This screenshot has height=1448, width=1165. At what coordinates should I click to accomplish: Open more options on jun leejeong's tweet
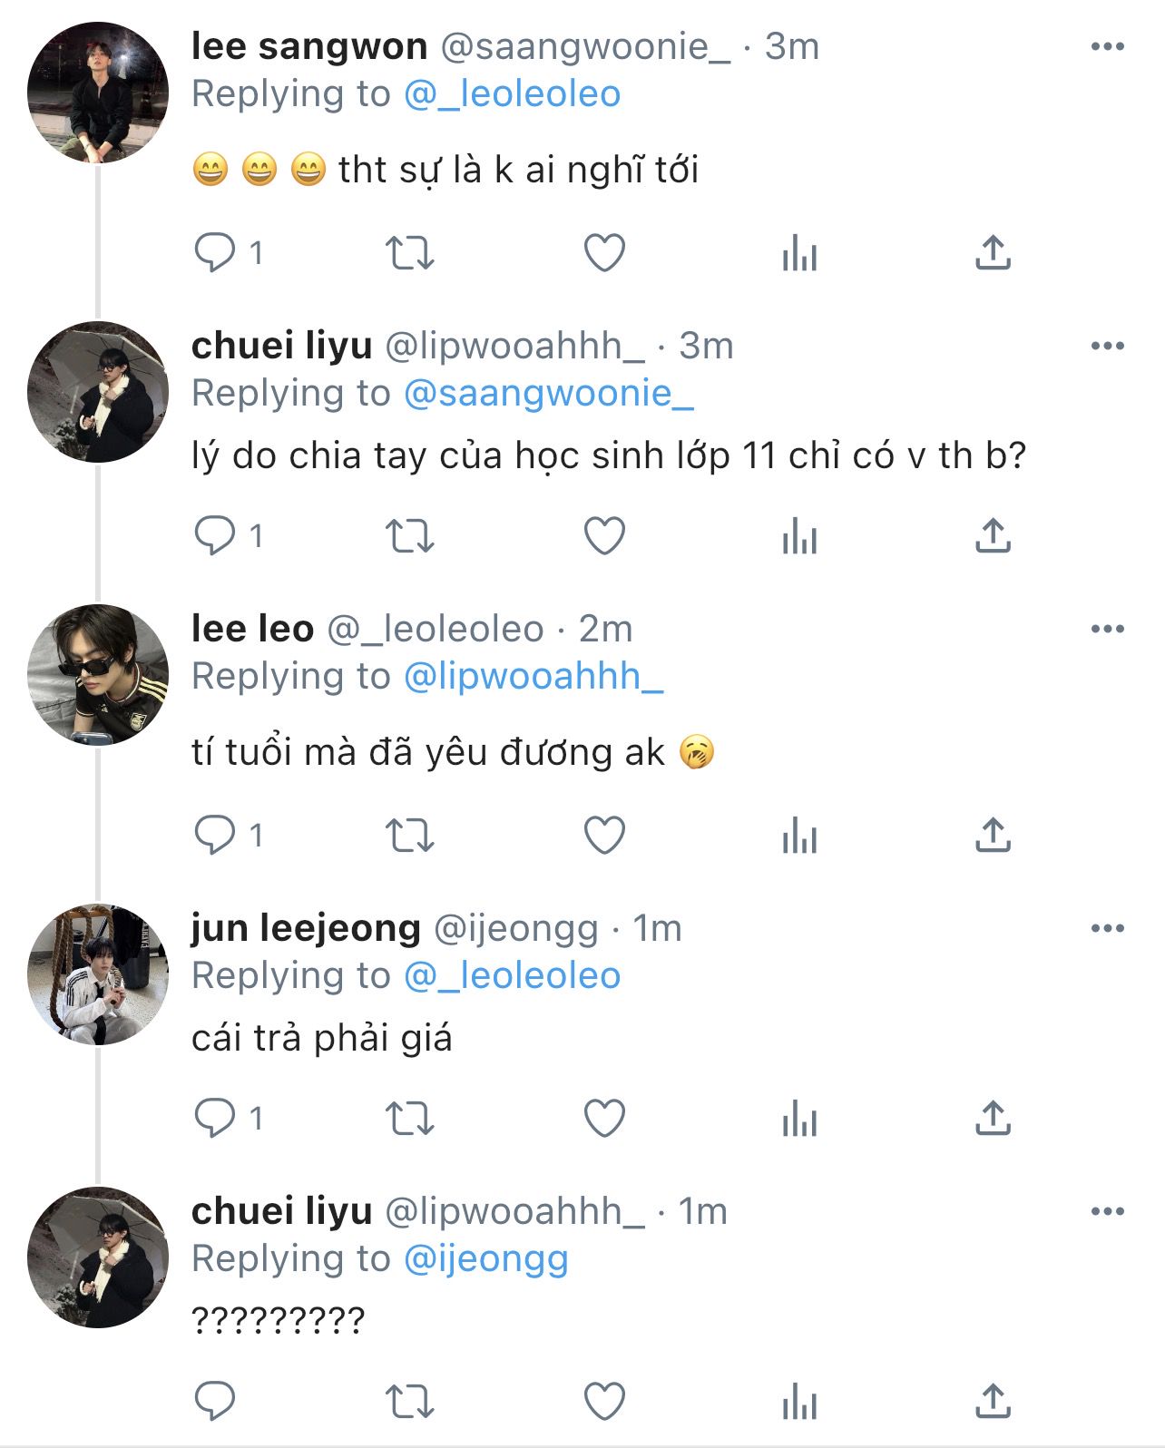[1107, 928]
